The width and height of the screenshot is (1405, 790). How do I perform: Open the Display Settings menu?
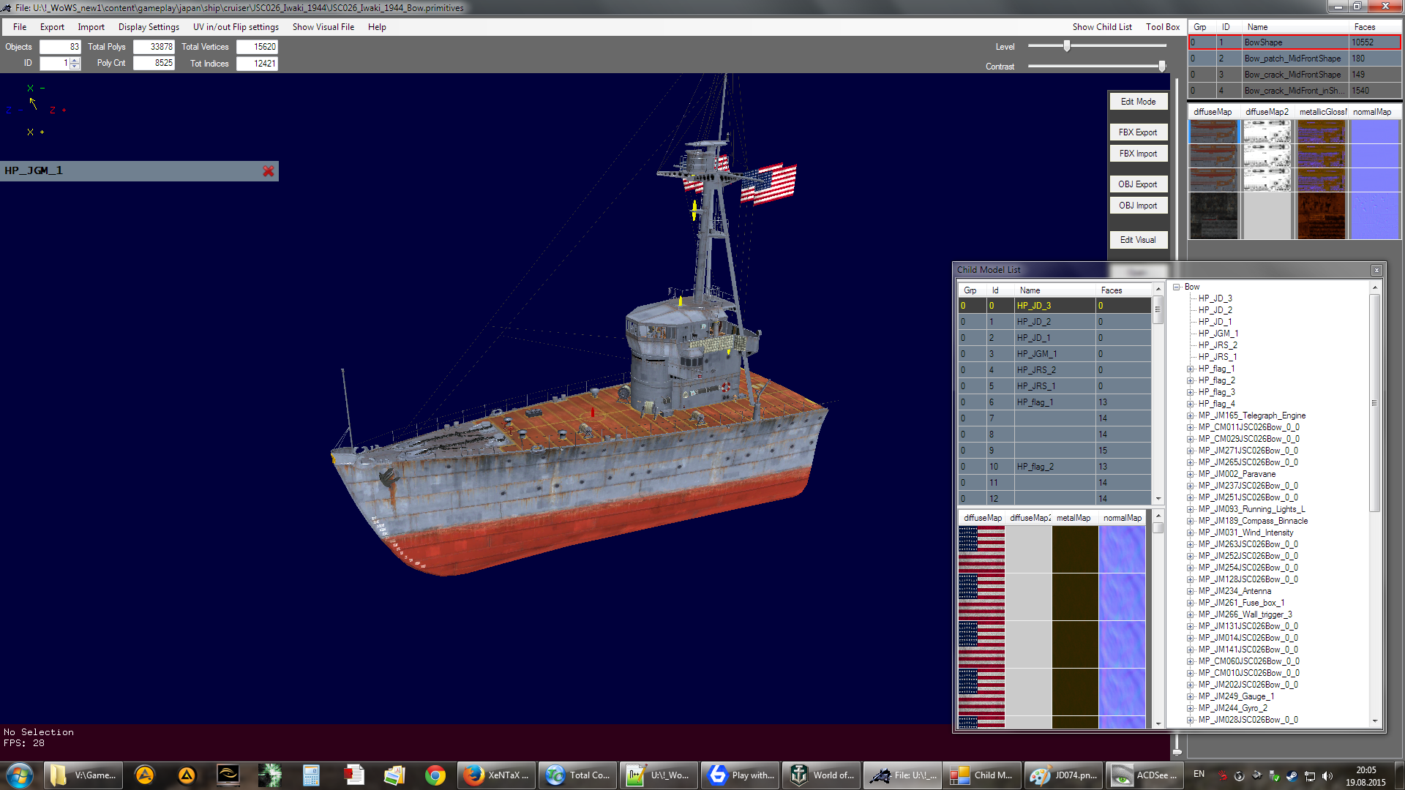pos(149,27)
